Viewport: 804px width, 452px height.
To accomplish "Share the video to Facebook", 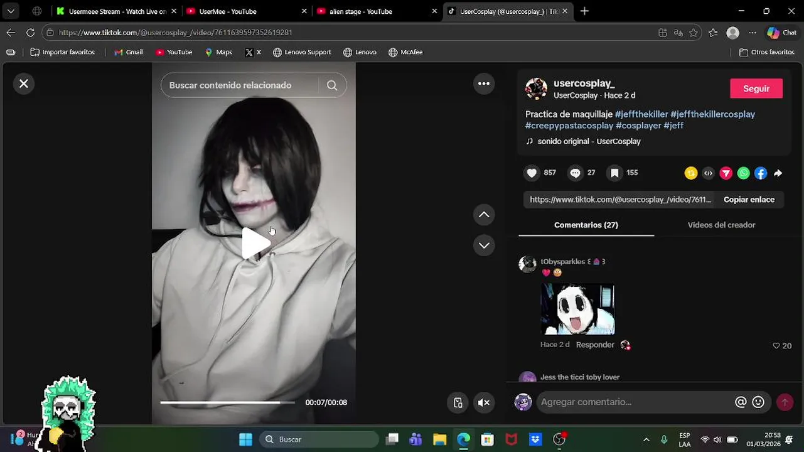I will [x=761, y=173].
